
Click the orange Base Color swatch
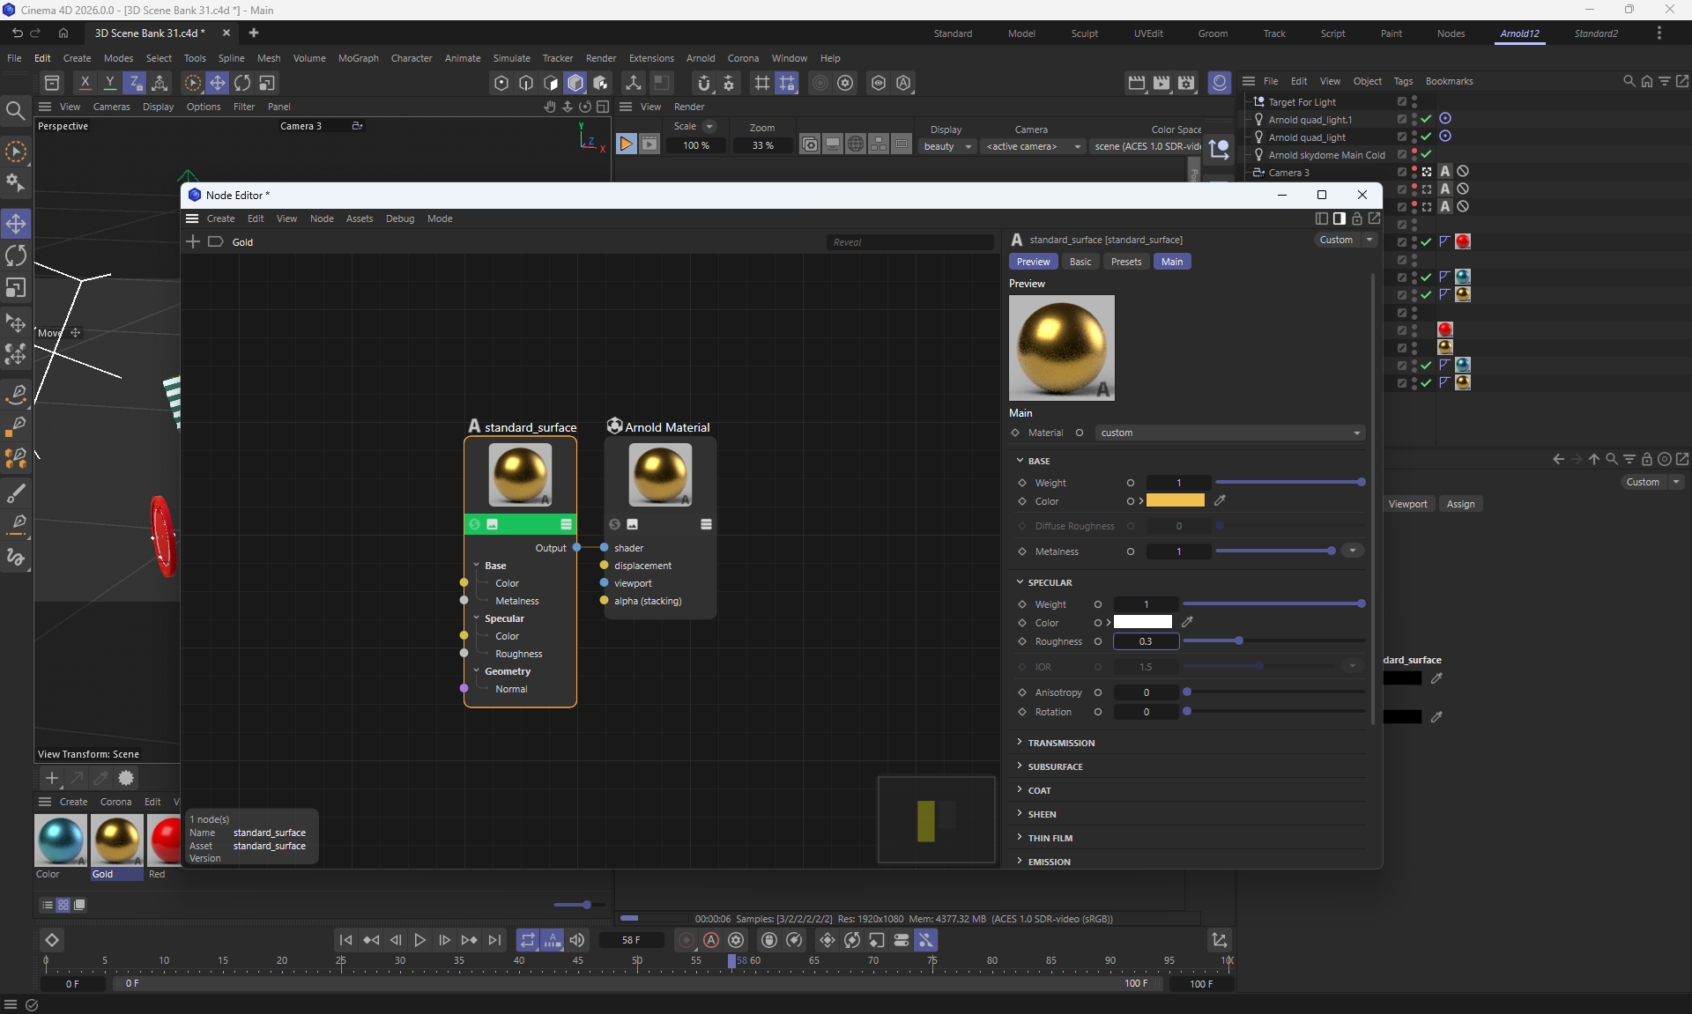(x=1175, y=500)
